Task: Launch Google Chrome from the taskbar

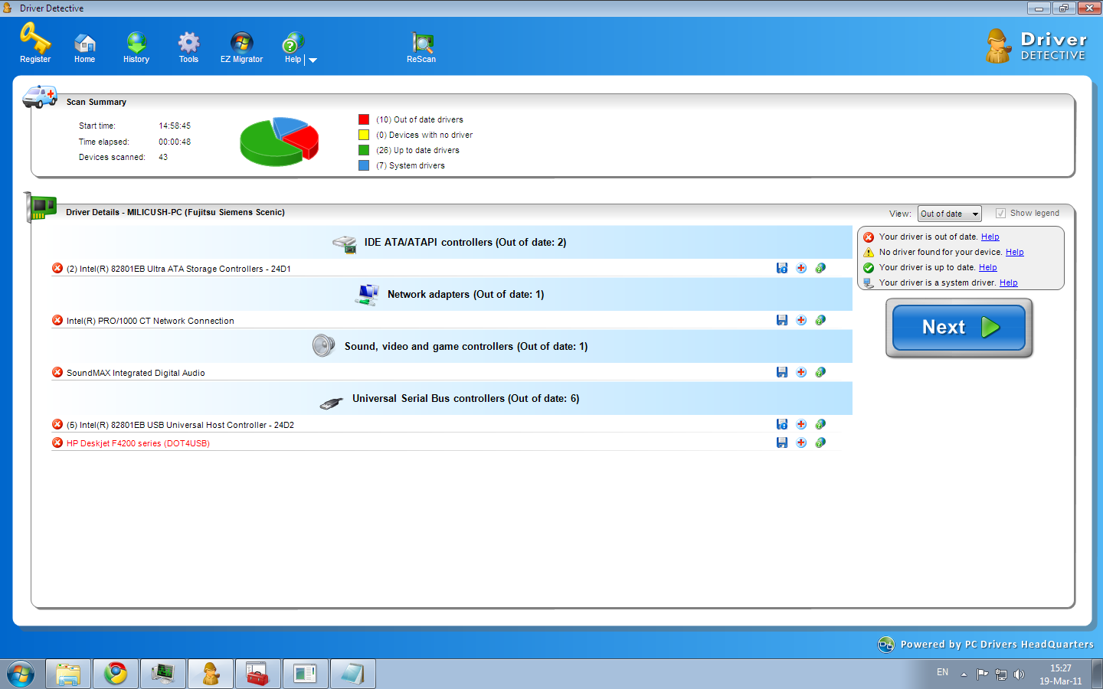Action: tap(116, 674)
